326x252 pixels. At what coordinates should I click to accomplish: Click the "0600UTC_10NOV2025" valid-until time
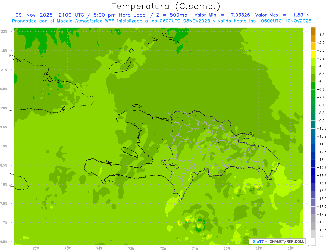tap(286, 21)
